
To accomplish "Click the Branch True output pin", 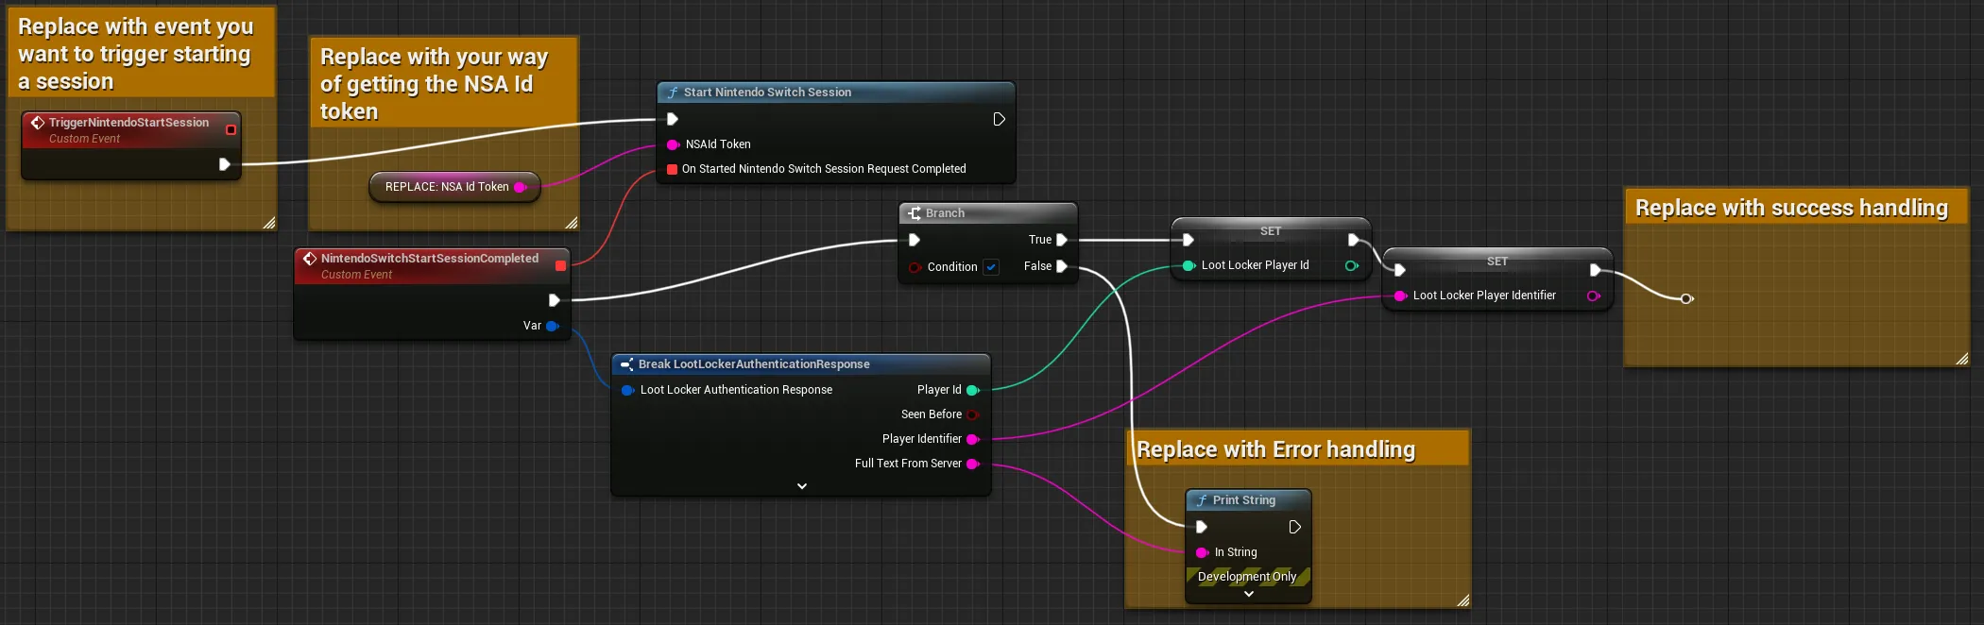I will coord(1062,240).
